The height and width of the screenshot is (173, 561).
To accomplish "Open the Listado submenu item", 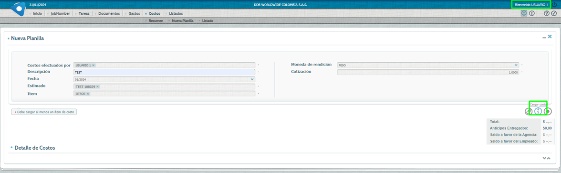I will (208, 21).
